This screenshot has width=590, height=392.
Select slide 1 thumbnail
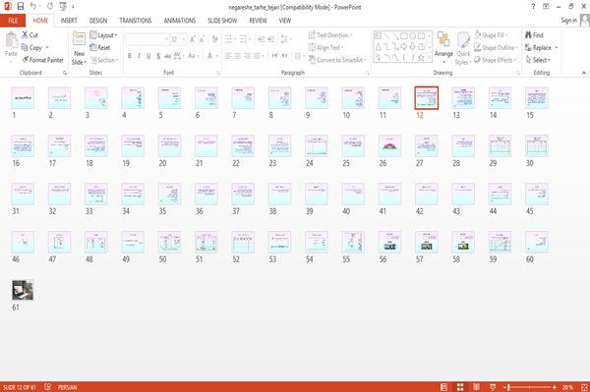23,97
